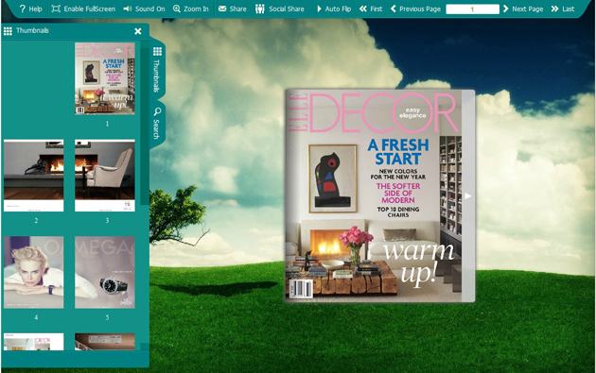Start Auto Flip playback

[334, 8]
